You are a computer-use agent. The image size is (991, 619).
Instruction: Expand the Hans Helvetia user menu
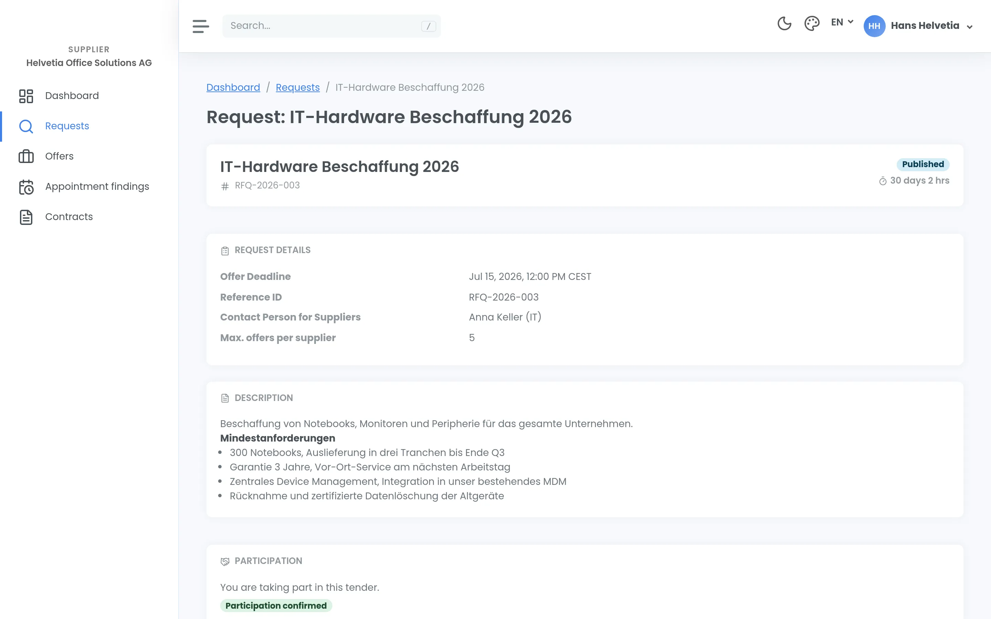pyautogui.click(x=931, y=26)
